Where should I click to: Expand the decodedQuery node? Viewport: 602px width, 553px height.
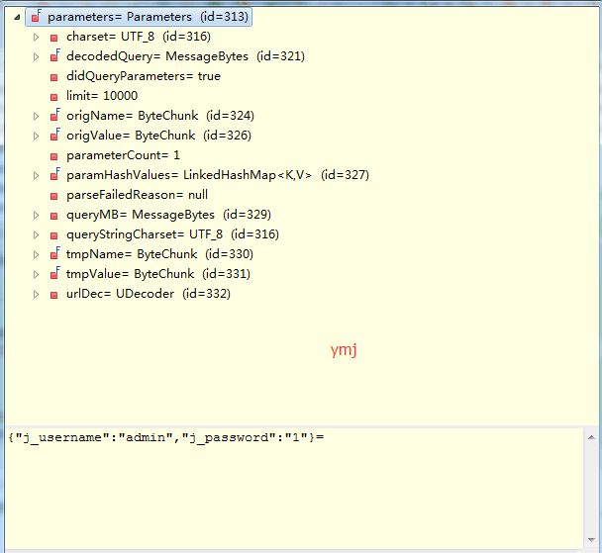point(36,56)
